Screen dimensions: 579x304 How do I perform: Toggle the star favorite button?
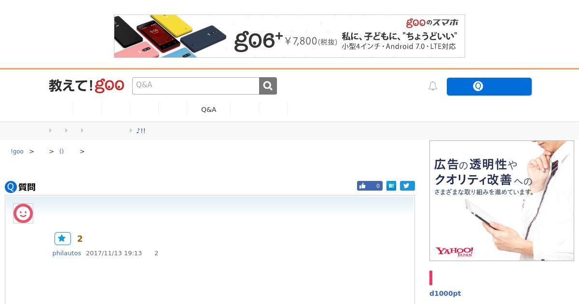tap(63, 238)
